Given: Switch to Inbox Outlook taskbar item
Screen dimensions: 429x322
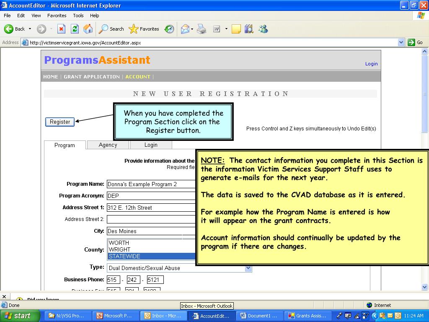Looking at the screenshot, I should tap(163, 316).
